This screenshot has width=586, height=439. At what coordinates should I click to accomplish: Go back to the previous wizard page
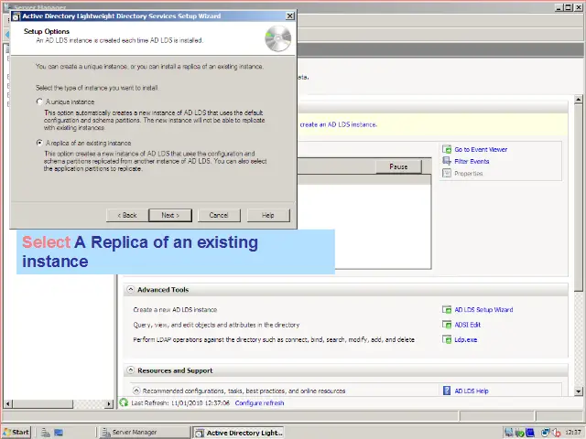(x=127, y=216)
